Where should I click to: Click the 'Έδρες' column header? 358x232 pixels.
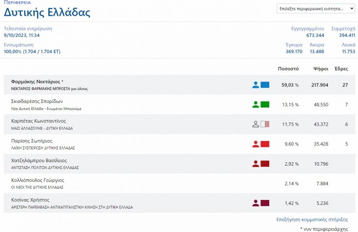click(341, 69)
